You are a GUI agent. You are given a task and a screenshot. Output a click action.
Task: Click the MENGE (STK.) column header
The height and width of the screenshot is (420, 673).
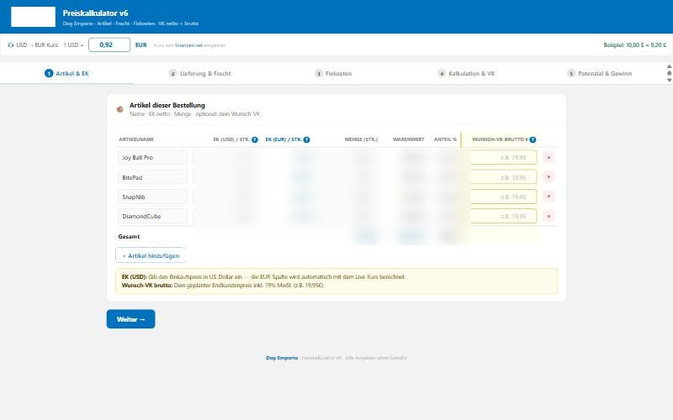pyautogui.click(x=361, y=139)
